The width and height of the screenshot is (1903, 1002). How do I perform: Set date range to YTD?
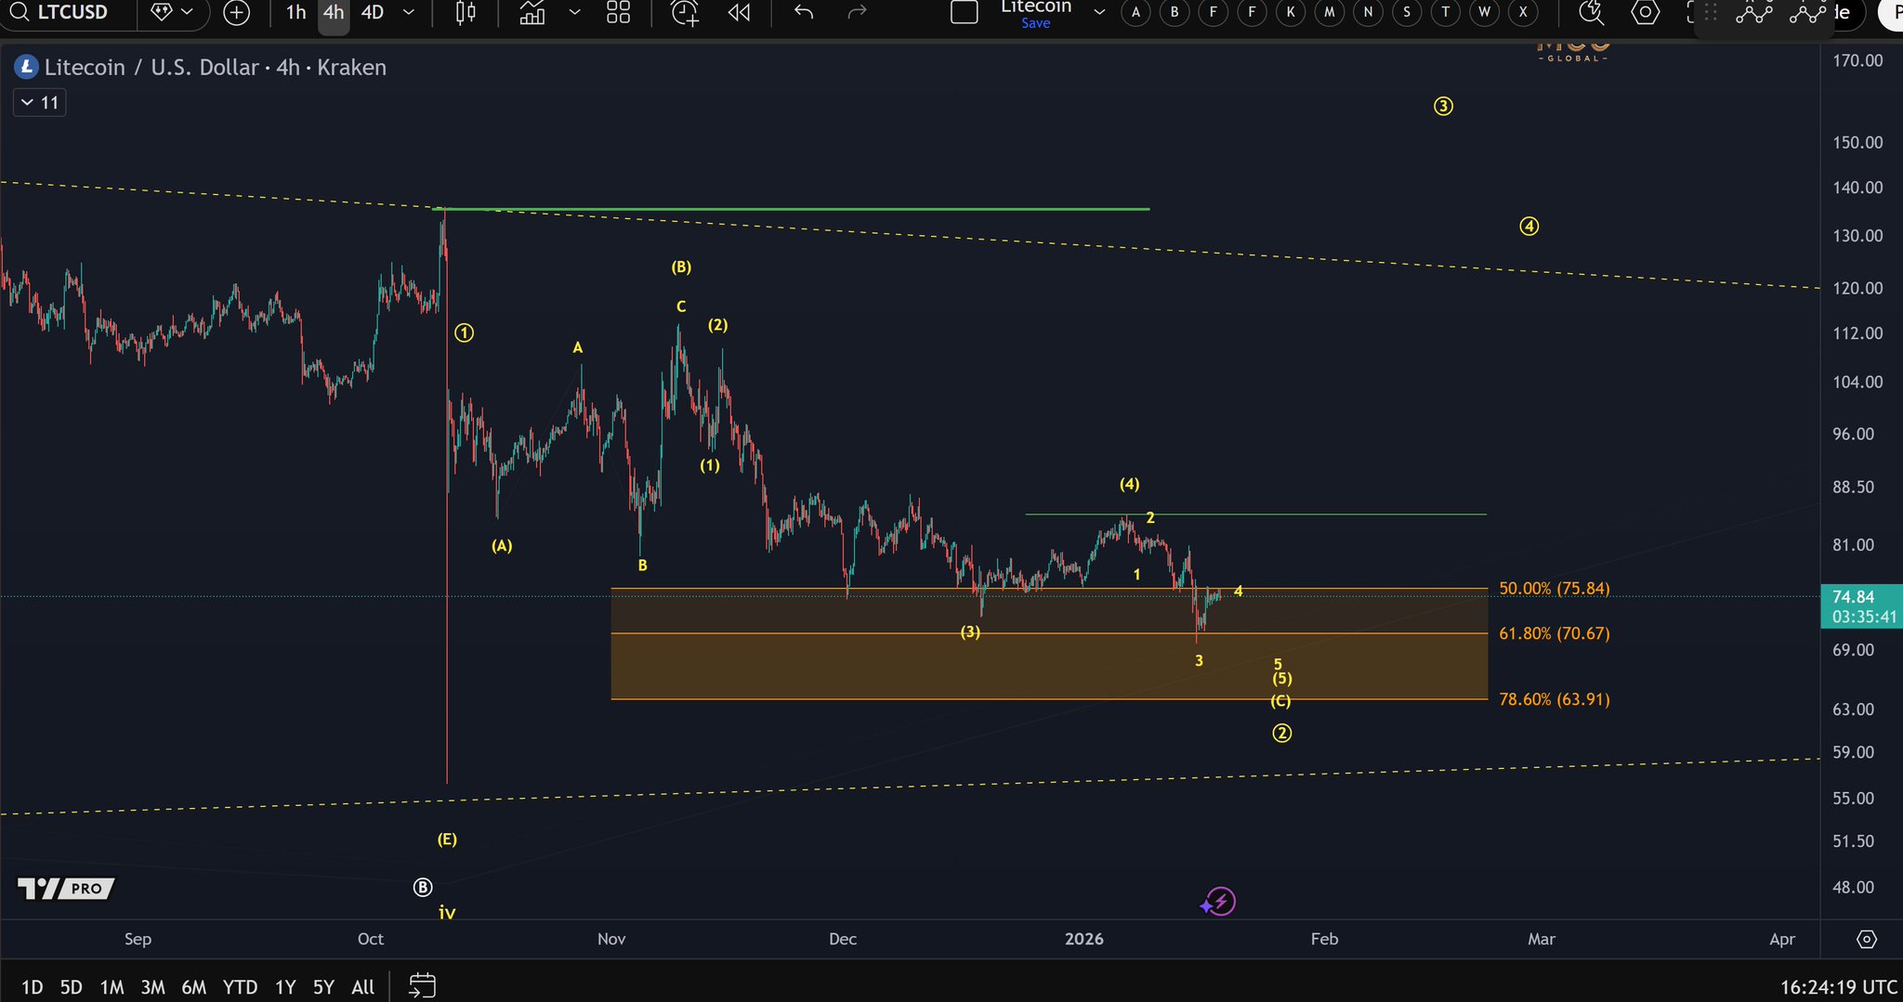(x=240, y=987)
